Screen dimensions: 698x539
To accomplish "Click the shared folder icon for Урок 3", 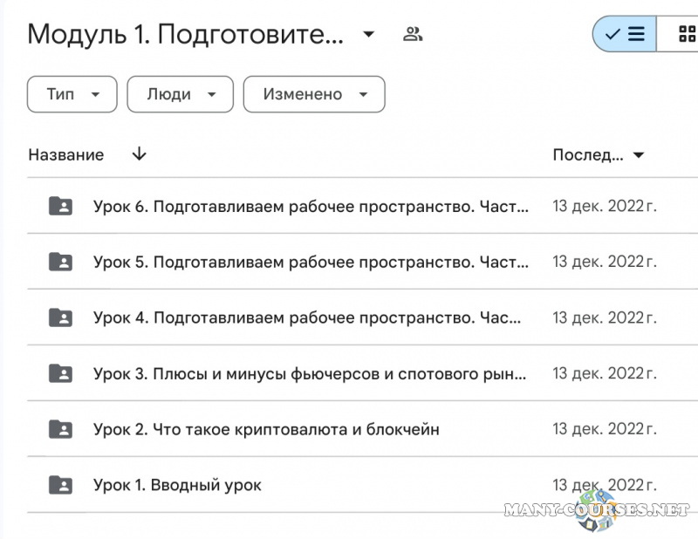I will 59,373.
